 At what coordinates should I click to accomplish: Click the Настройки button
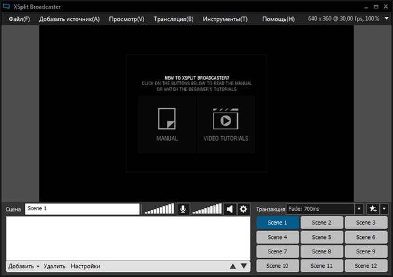[85, 267]
